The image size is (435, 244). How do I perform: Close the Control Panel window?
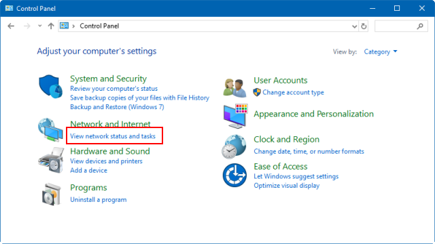[421, 8]
